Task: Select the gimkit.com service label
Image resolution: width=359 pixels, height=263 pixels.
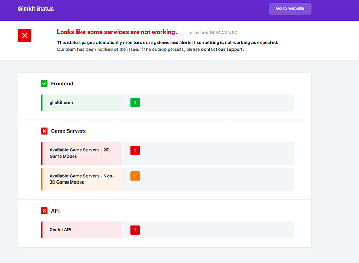Action: pyautogui.click(x=61, y=103)
